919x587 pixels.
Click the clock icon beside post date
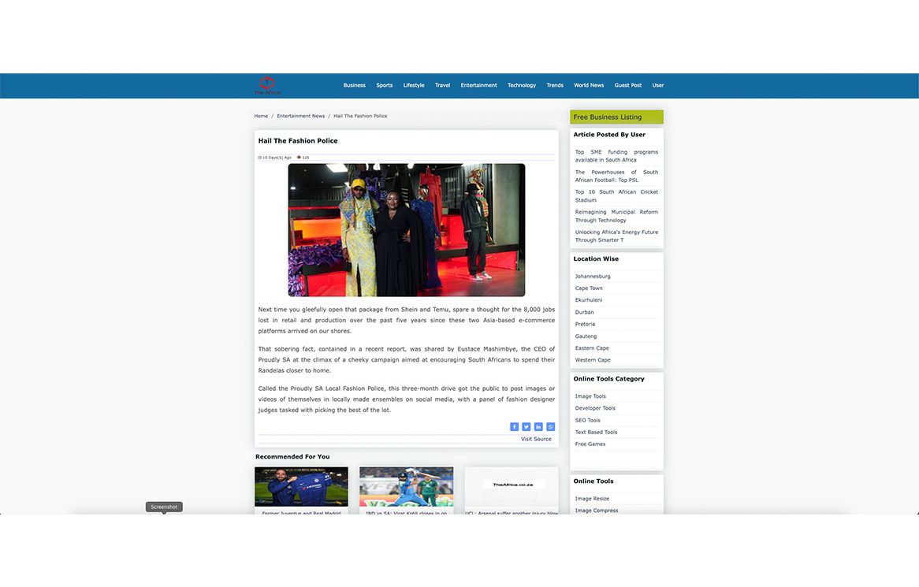tap(260, 158)
